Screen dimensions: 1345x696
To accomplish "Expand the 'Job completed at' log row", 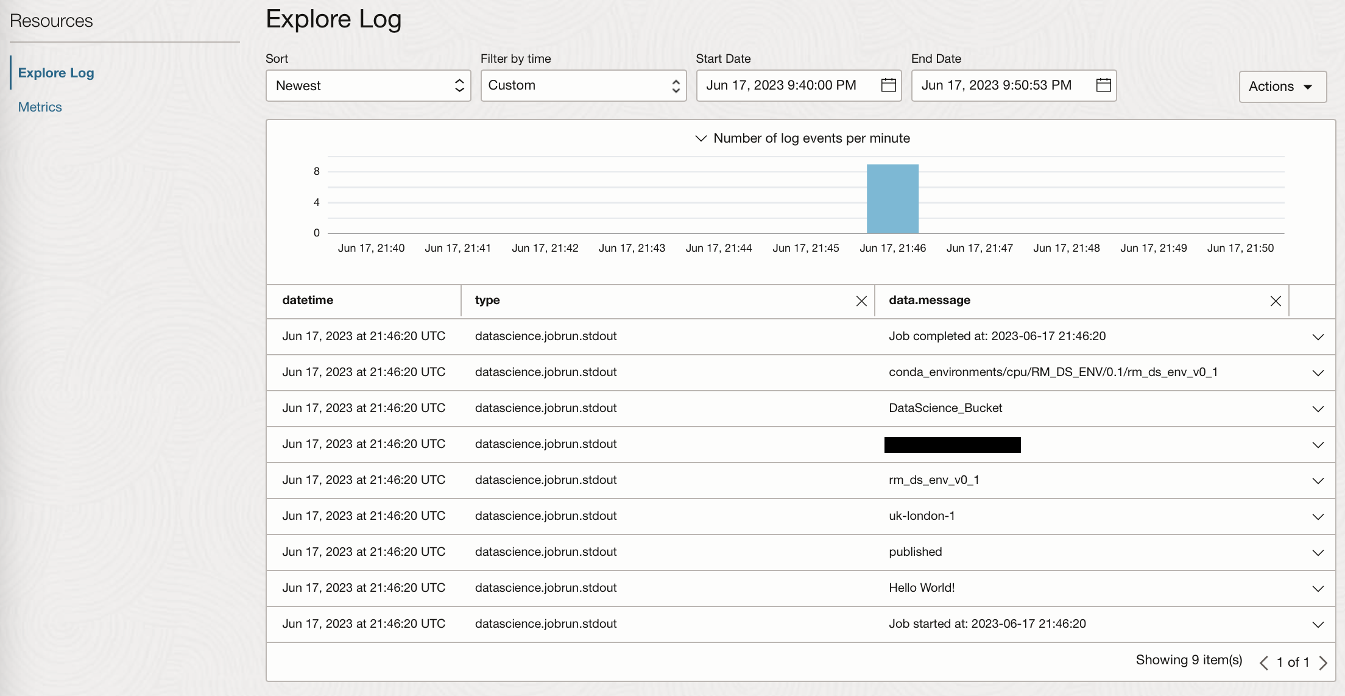I will [x=1318, y=337].
